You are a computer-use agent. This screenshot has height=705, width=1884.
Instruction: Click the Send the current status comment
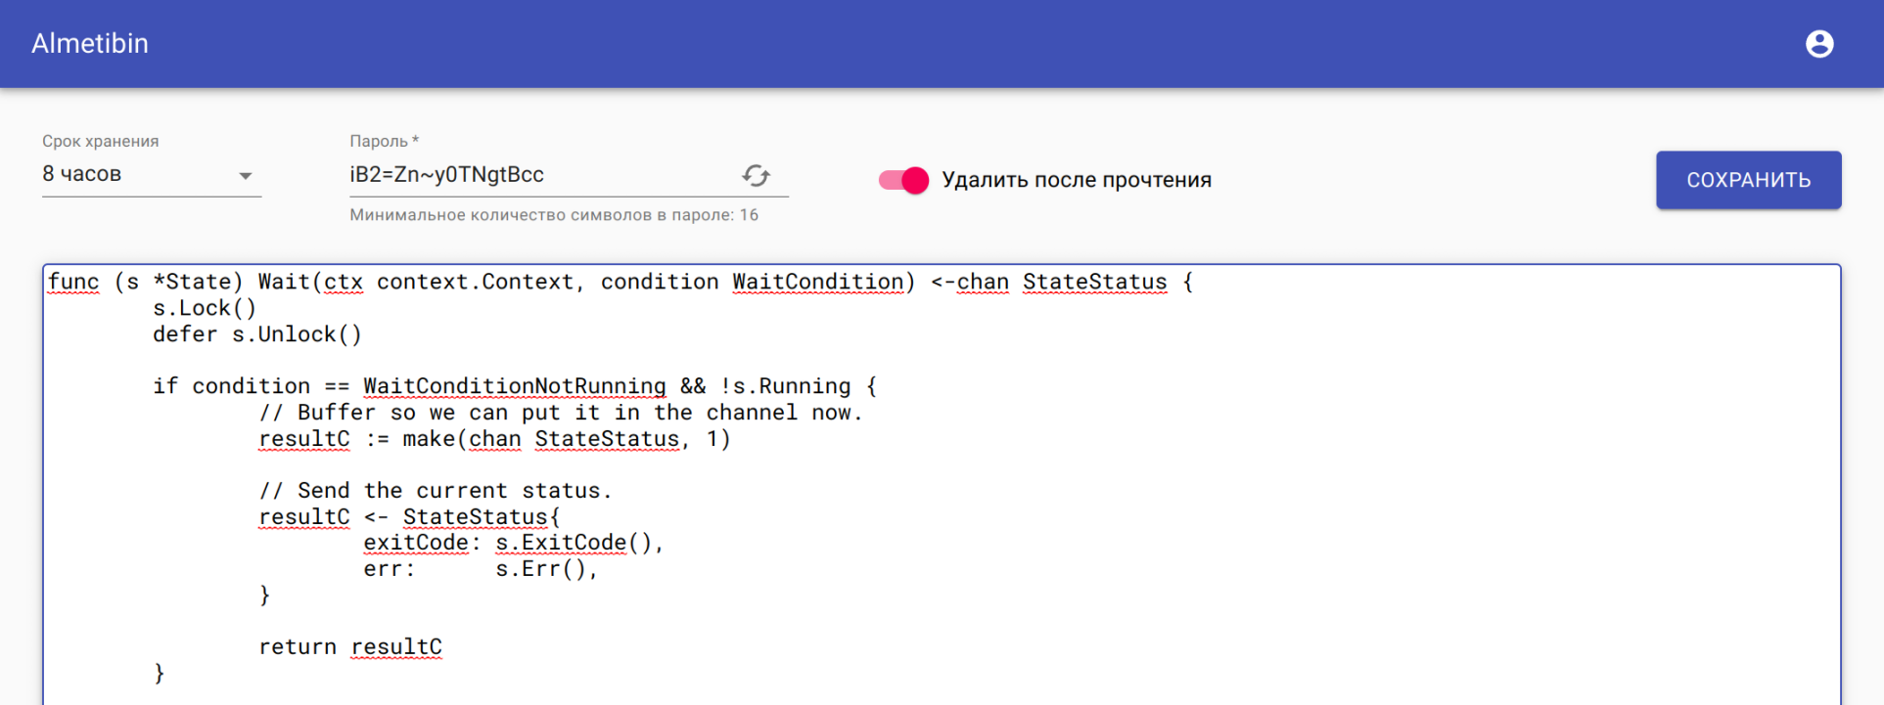[x=436, y=491]
